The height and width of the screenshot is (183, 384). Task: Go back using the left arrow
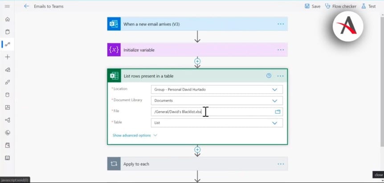[x=26, y=6]
